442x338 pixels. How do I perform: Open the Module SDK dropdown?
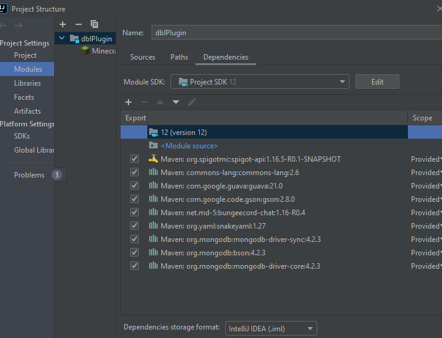(259, 82)
